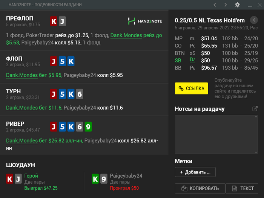Click ПРЕФЛОП street heading
This screenshot has height=198, width=264.
[x=20, y=18]
